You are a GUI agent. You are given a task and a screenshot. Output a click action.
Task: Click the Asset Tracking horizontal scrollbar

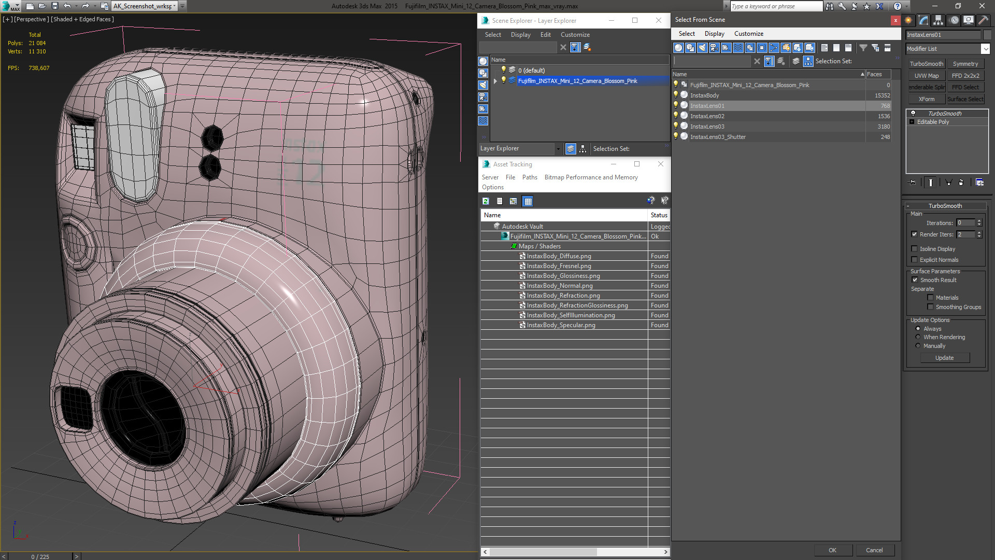(x=575, y=552)
